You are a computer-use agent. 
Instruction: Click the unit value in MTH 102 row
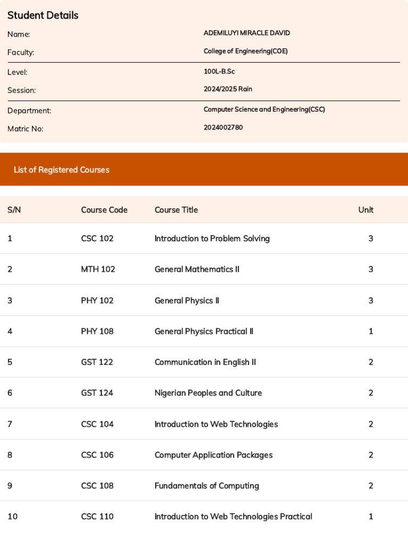tap(371, 269)
